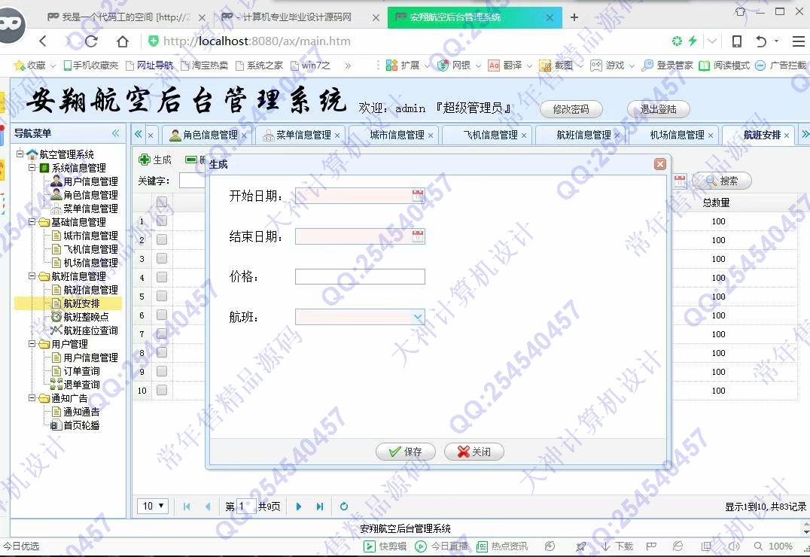
Task: Close the 生成 dialog with red X
Action: click(659, 164)
